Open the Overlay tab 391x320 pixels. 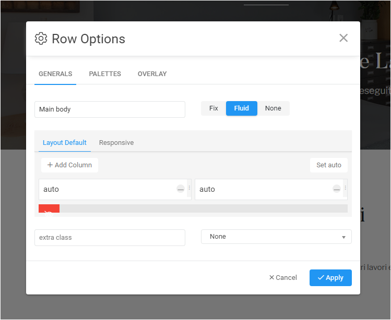152,74
